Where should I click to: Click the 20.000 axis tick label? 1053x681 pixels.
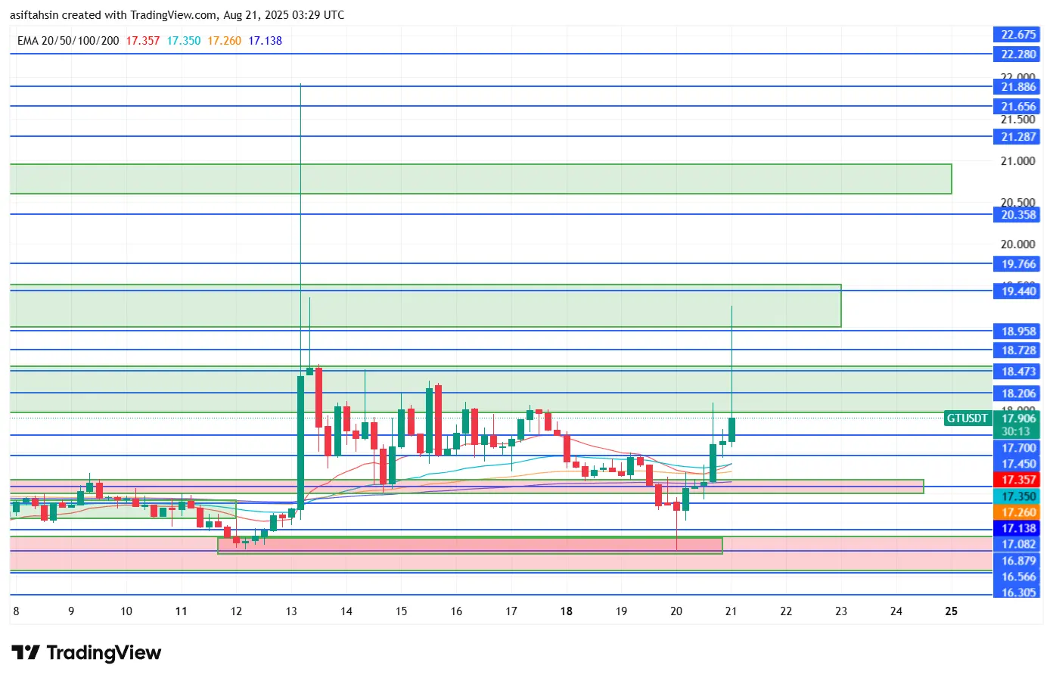tap(1017, 244)
